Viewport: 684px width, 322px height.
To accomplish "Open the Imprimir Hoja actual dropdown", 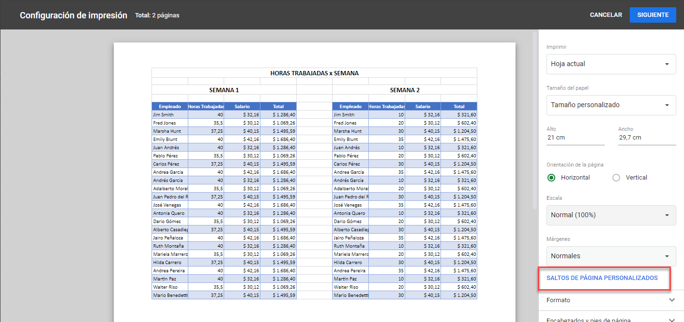I will coord(611,64).
